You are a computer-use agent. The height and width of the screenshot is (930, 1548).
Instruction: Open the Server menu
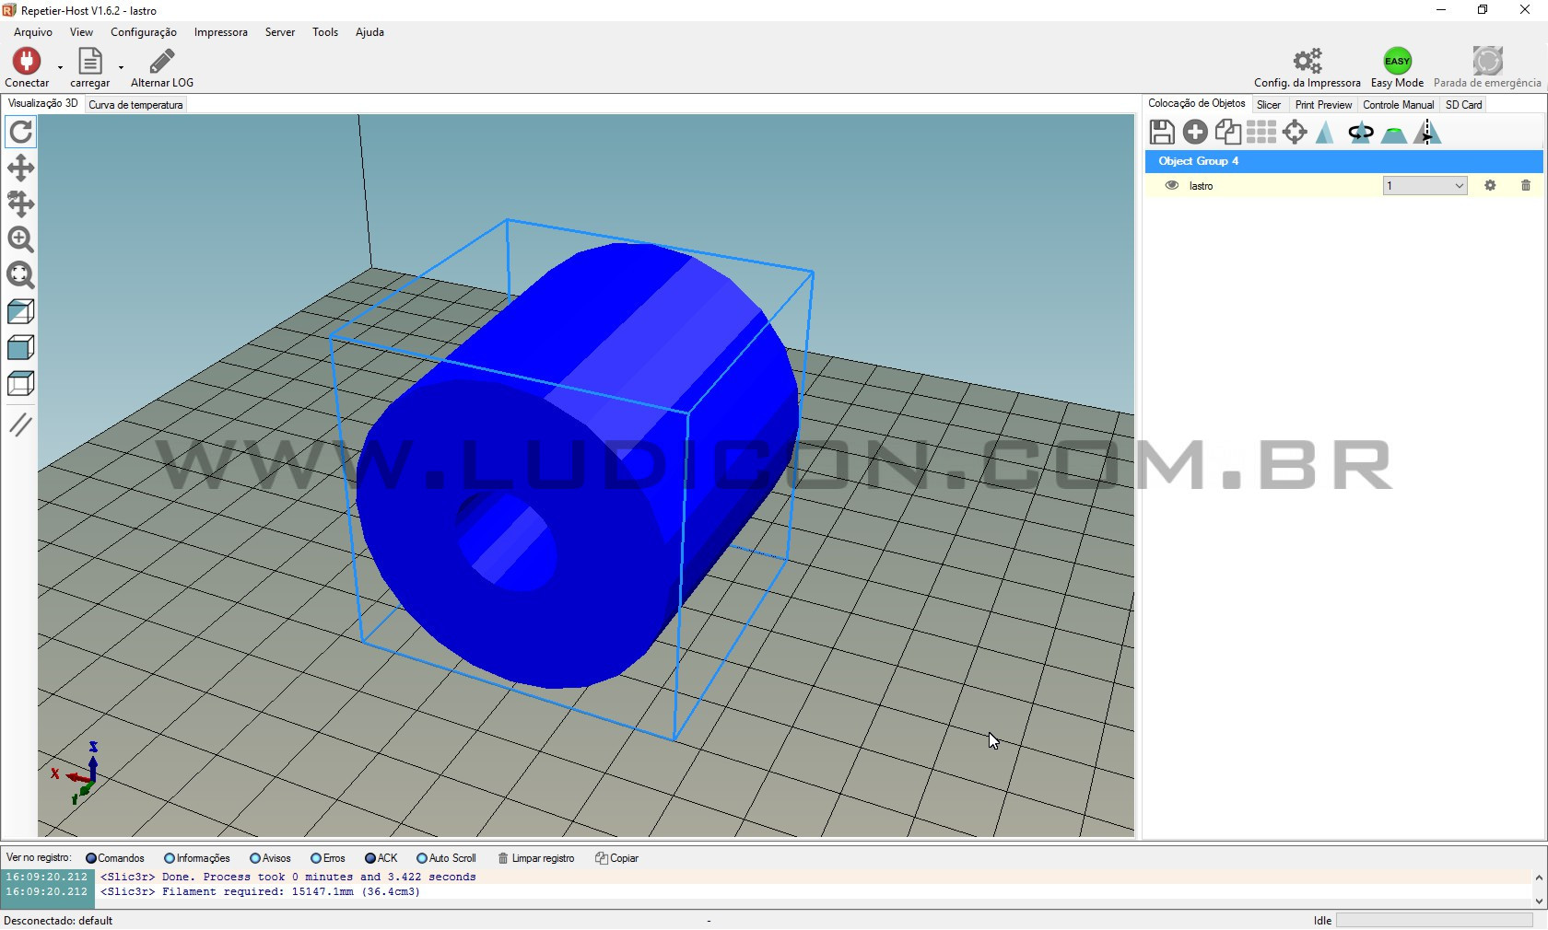coord(280,32)
